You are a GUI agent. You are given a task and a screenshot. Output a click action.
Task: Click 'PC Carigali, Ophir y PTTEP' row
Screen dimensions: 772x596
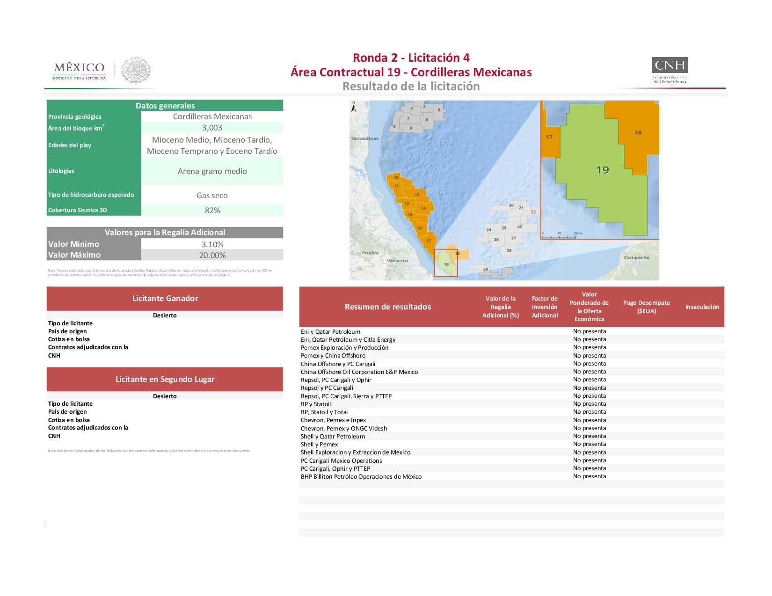coord(512,468)
